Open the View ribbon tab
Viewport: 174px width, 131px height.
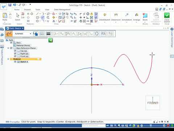(x=47, y=9)
